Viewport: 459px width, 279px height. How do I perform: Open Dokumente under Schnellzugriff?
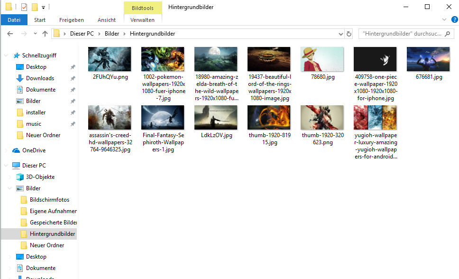[x=41, y=90]
